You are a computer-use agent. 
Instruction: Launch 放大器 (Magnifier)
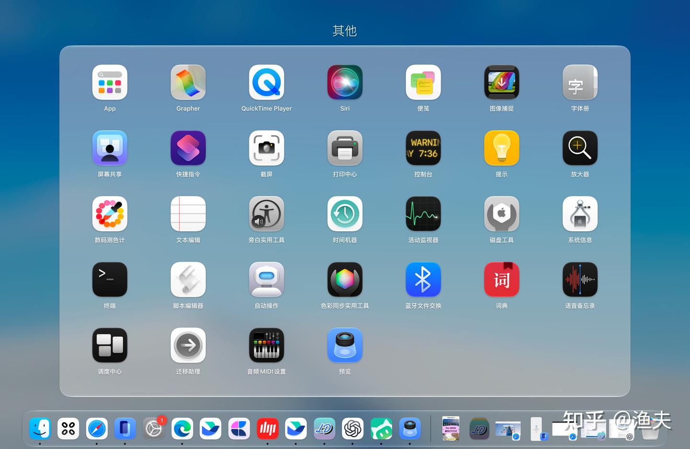click(x=580, y=148)
